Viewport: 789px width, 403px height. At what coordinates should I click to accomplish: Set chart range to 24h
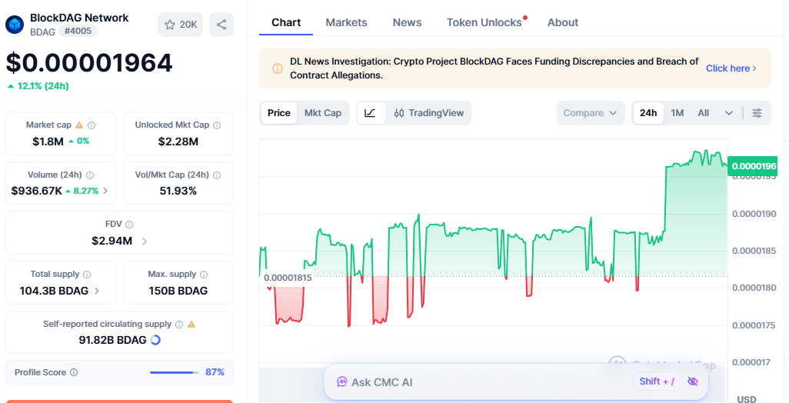tap(648, 113)
